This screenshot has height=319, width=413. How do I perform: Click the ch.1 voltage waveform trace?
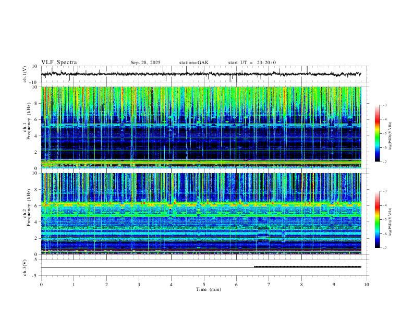tap(201, 74)
